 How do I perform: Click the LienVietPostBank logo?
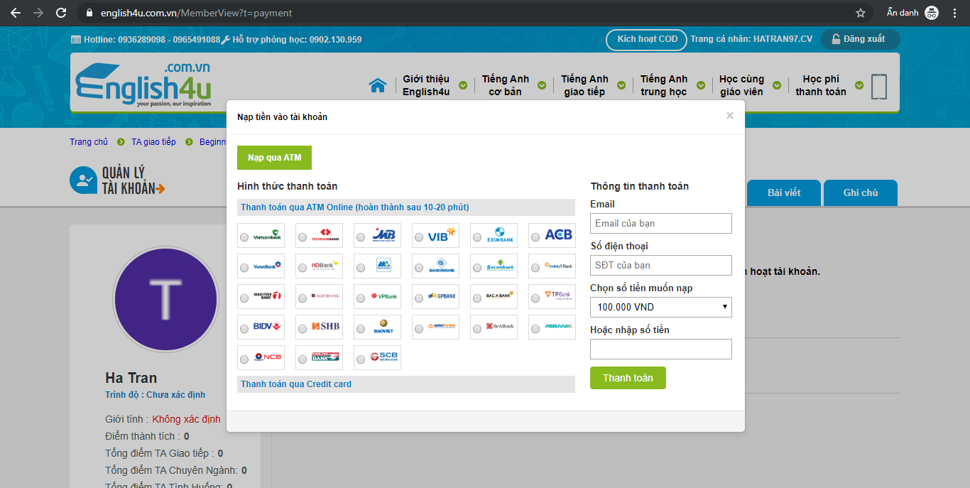click(443, 326)
